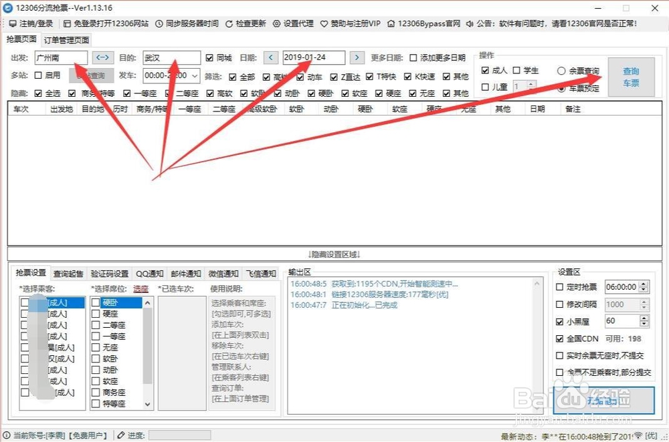Open the 飞信通知 tab
Viewport: 669px width, 442px height.
(x=261, y=274)
